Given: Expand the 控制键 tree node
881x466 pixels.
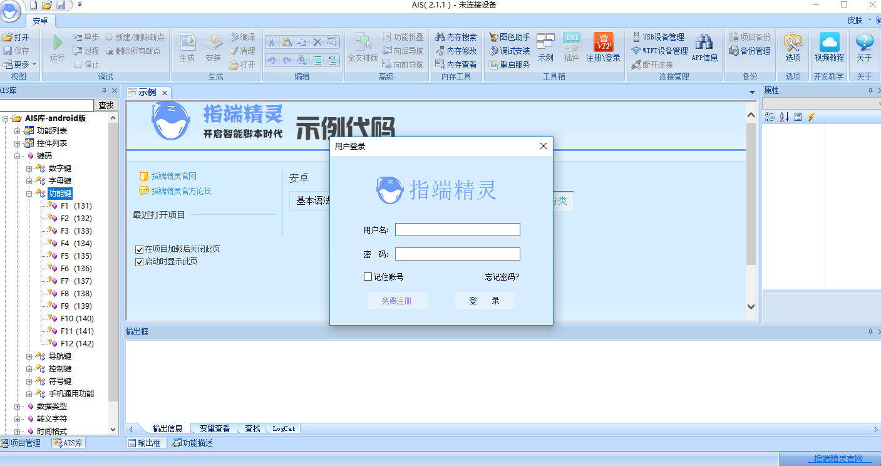Looking at the screenshot, I should [29, 369].
